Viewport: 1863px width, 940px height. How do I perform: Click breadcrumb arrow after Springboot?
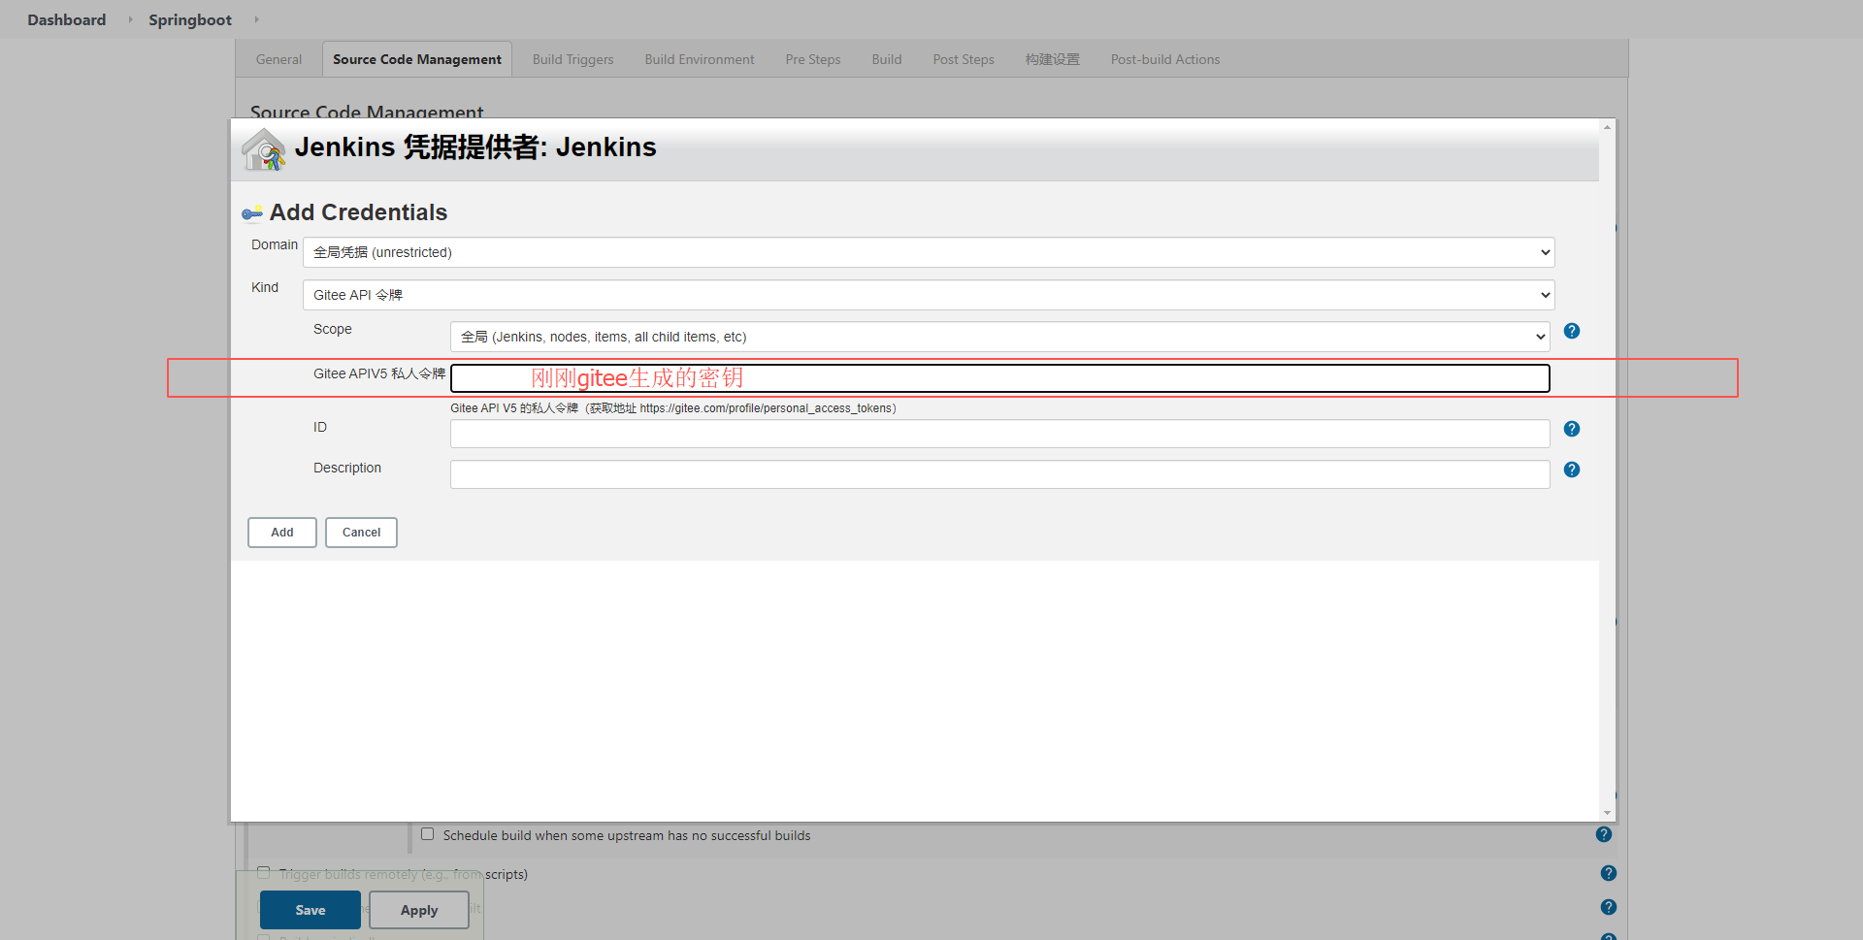(x=256, y=19)
